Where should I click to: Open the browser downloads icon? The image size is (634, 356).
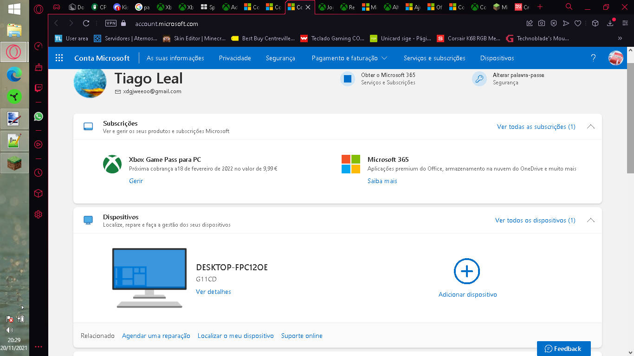coord(610,23)
